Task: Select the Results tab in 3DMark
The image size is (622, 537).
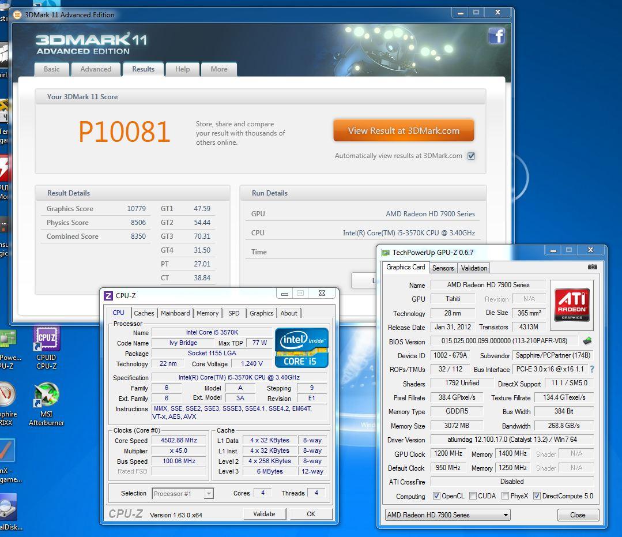Action: pyautogui.click(x=143, y=69)
